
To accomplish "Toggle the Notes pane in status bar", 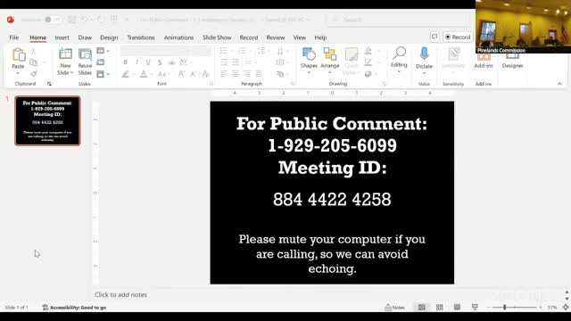I will tap(395, 308).
